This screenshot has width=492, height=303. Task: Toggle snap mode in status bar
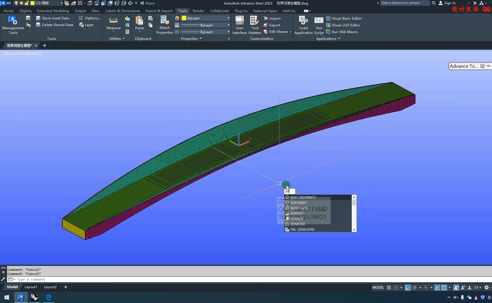point(396,287)
